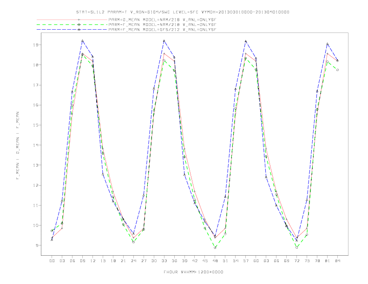
Task: Click y-axis tick label 10
Action: [36, 226]
